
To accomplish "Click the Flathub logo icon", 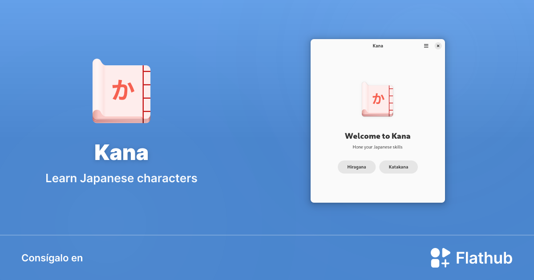I will tap(440, 257).
